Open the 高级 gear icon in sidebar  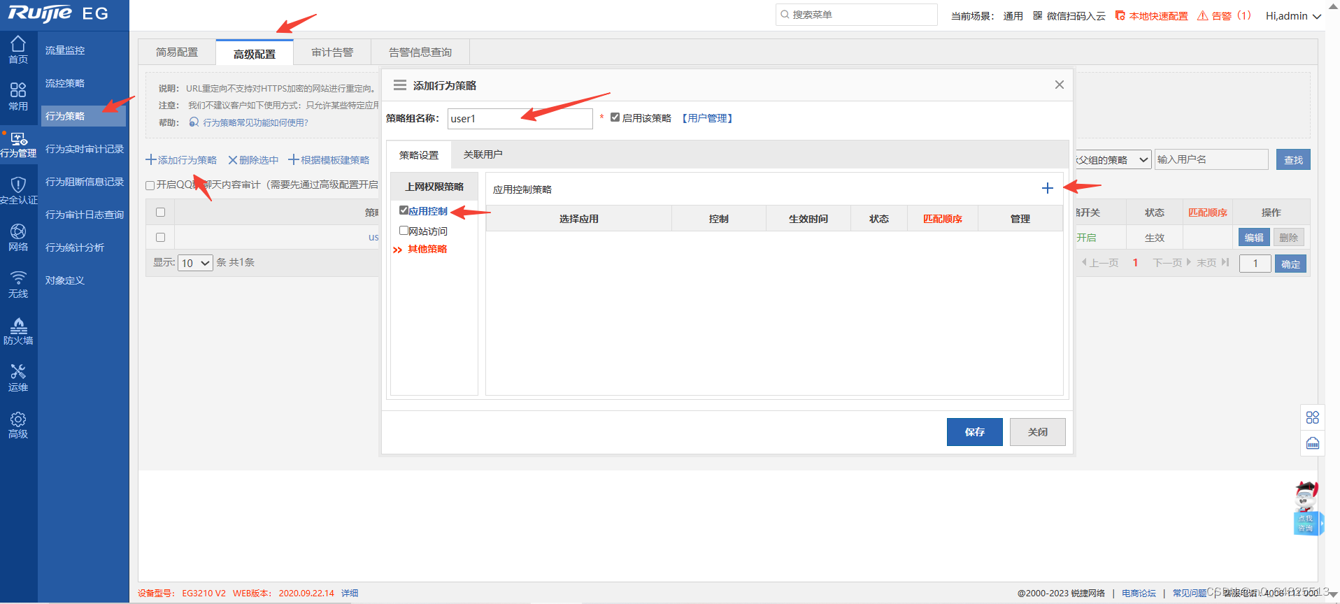coord(18,424)
